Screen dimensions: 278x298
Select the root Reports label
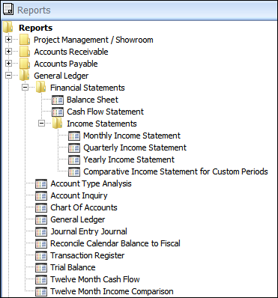coord(36,28)
